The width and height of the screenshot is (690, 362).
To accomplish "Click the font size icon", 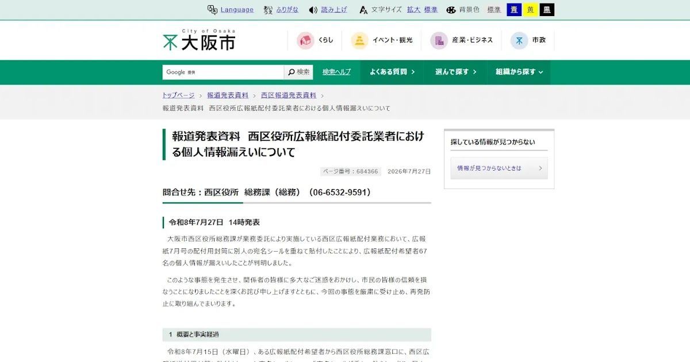I will [x=363, y=10].
